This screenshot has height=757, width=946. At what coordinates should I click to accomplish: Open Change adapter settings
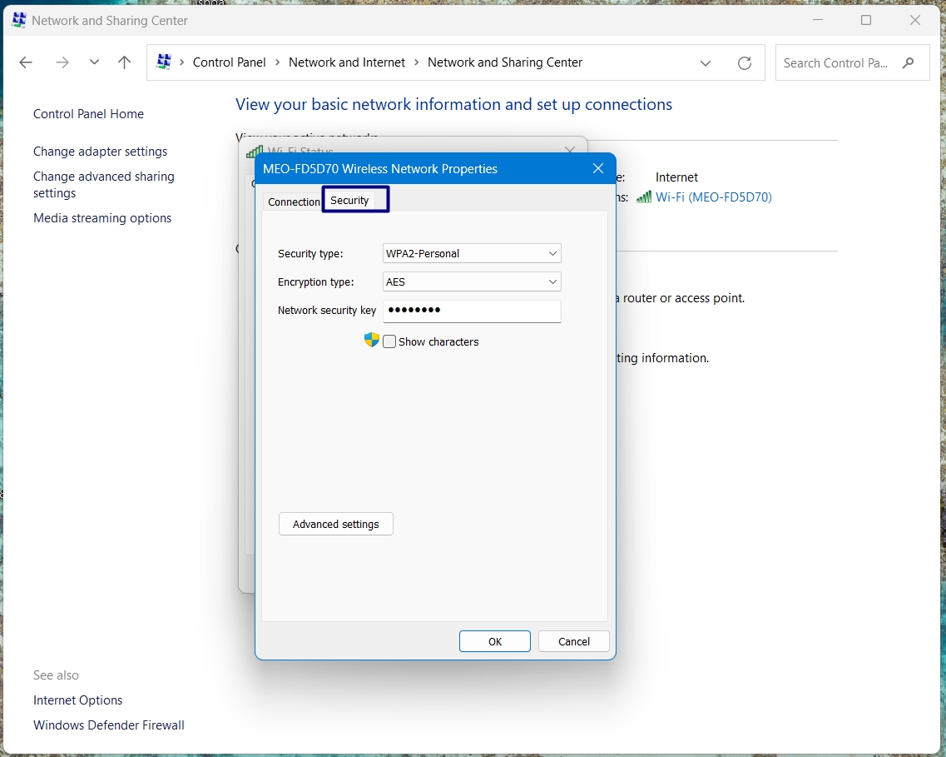[100, 152]
